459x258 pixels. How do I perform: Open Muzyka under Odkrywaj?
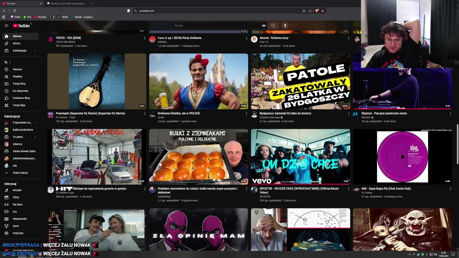20,190
